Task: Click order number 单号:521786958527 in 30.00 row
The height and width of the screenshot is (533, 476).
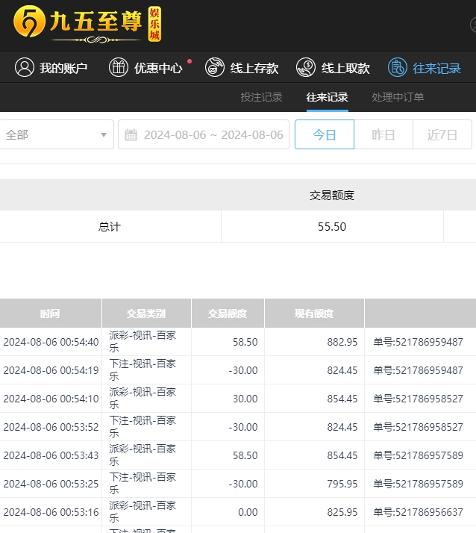Action: (x=418, y=399)
